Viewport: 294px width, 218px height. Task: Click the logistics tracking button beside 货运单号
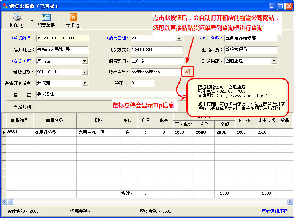[x=188, y=72]
